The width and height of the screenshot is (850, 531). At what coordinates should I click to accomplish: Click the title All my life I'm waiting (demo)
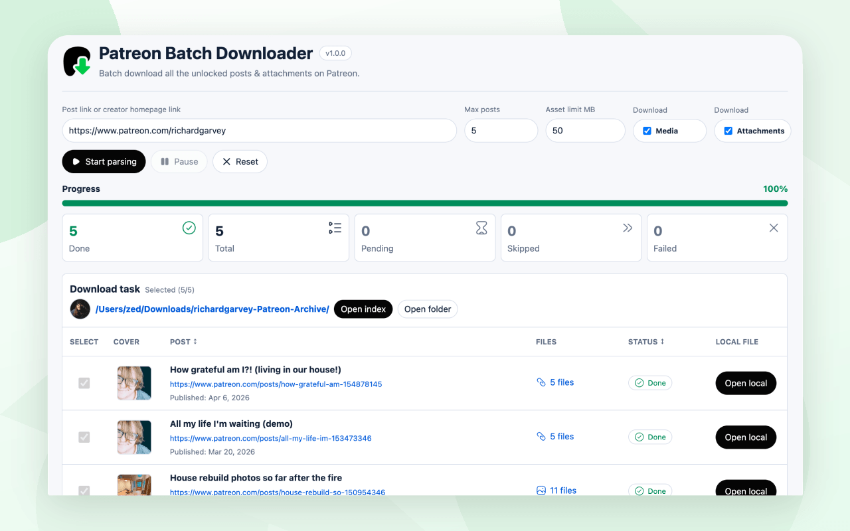pos(231,423)
